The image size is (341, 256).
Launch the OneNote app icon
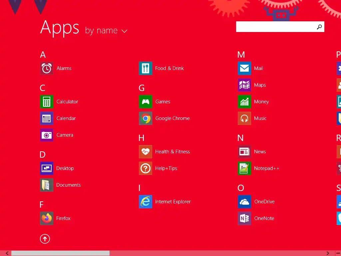click(244, 218)
